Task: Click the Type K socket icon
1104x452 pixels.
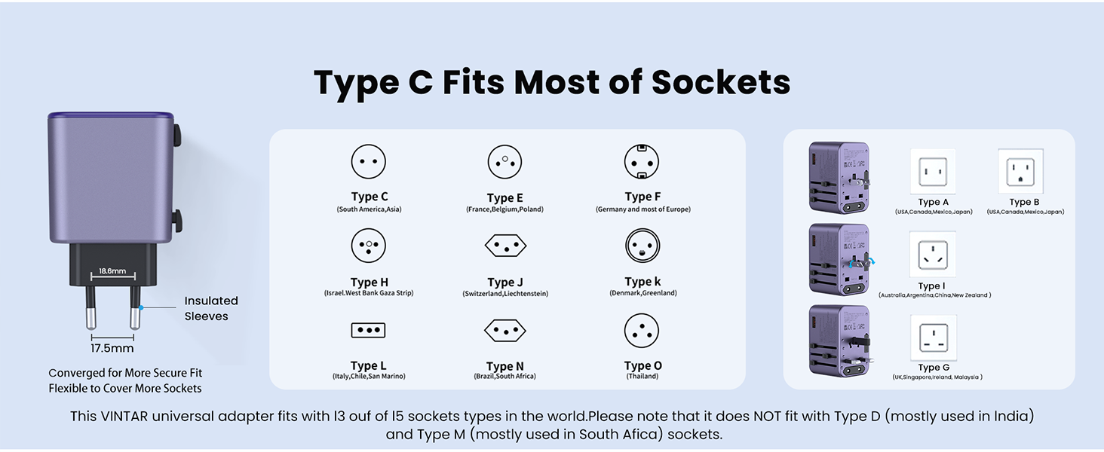Action: 642,246
